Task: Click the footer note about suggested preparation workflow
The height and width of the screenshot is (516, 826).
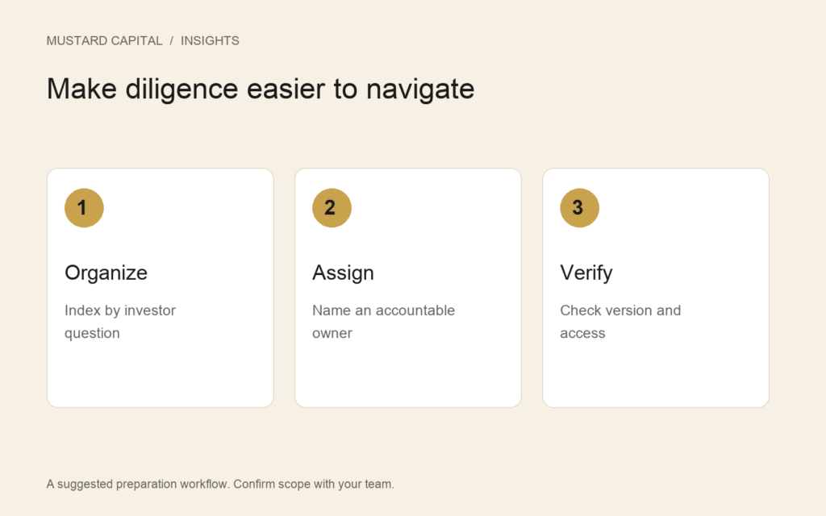Action: [220, 484]
